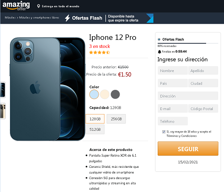Open Móviles y smartphones libres breadcrumb
This screenshot has height=192, width=224.
tap(39, 17)
